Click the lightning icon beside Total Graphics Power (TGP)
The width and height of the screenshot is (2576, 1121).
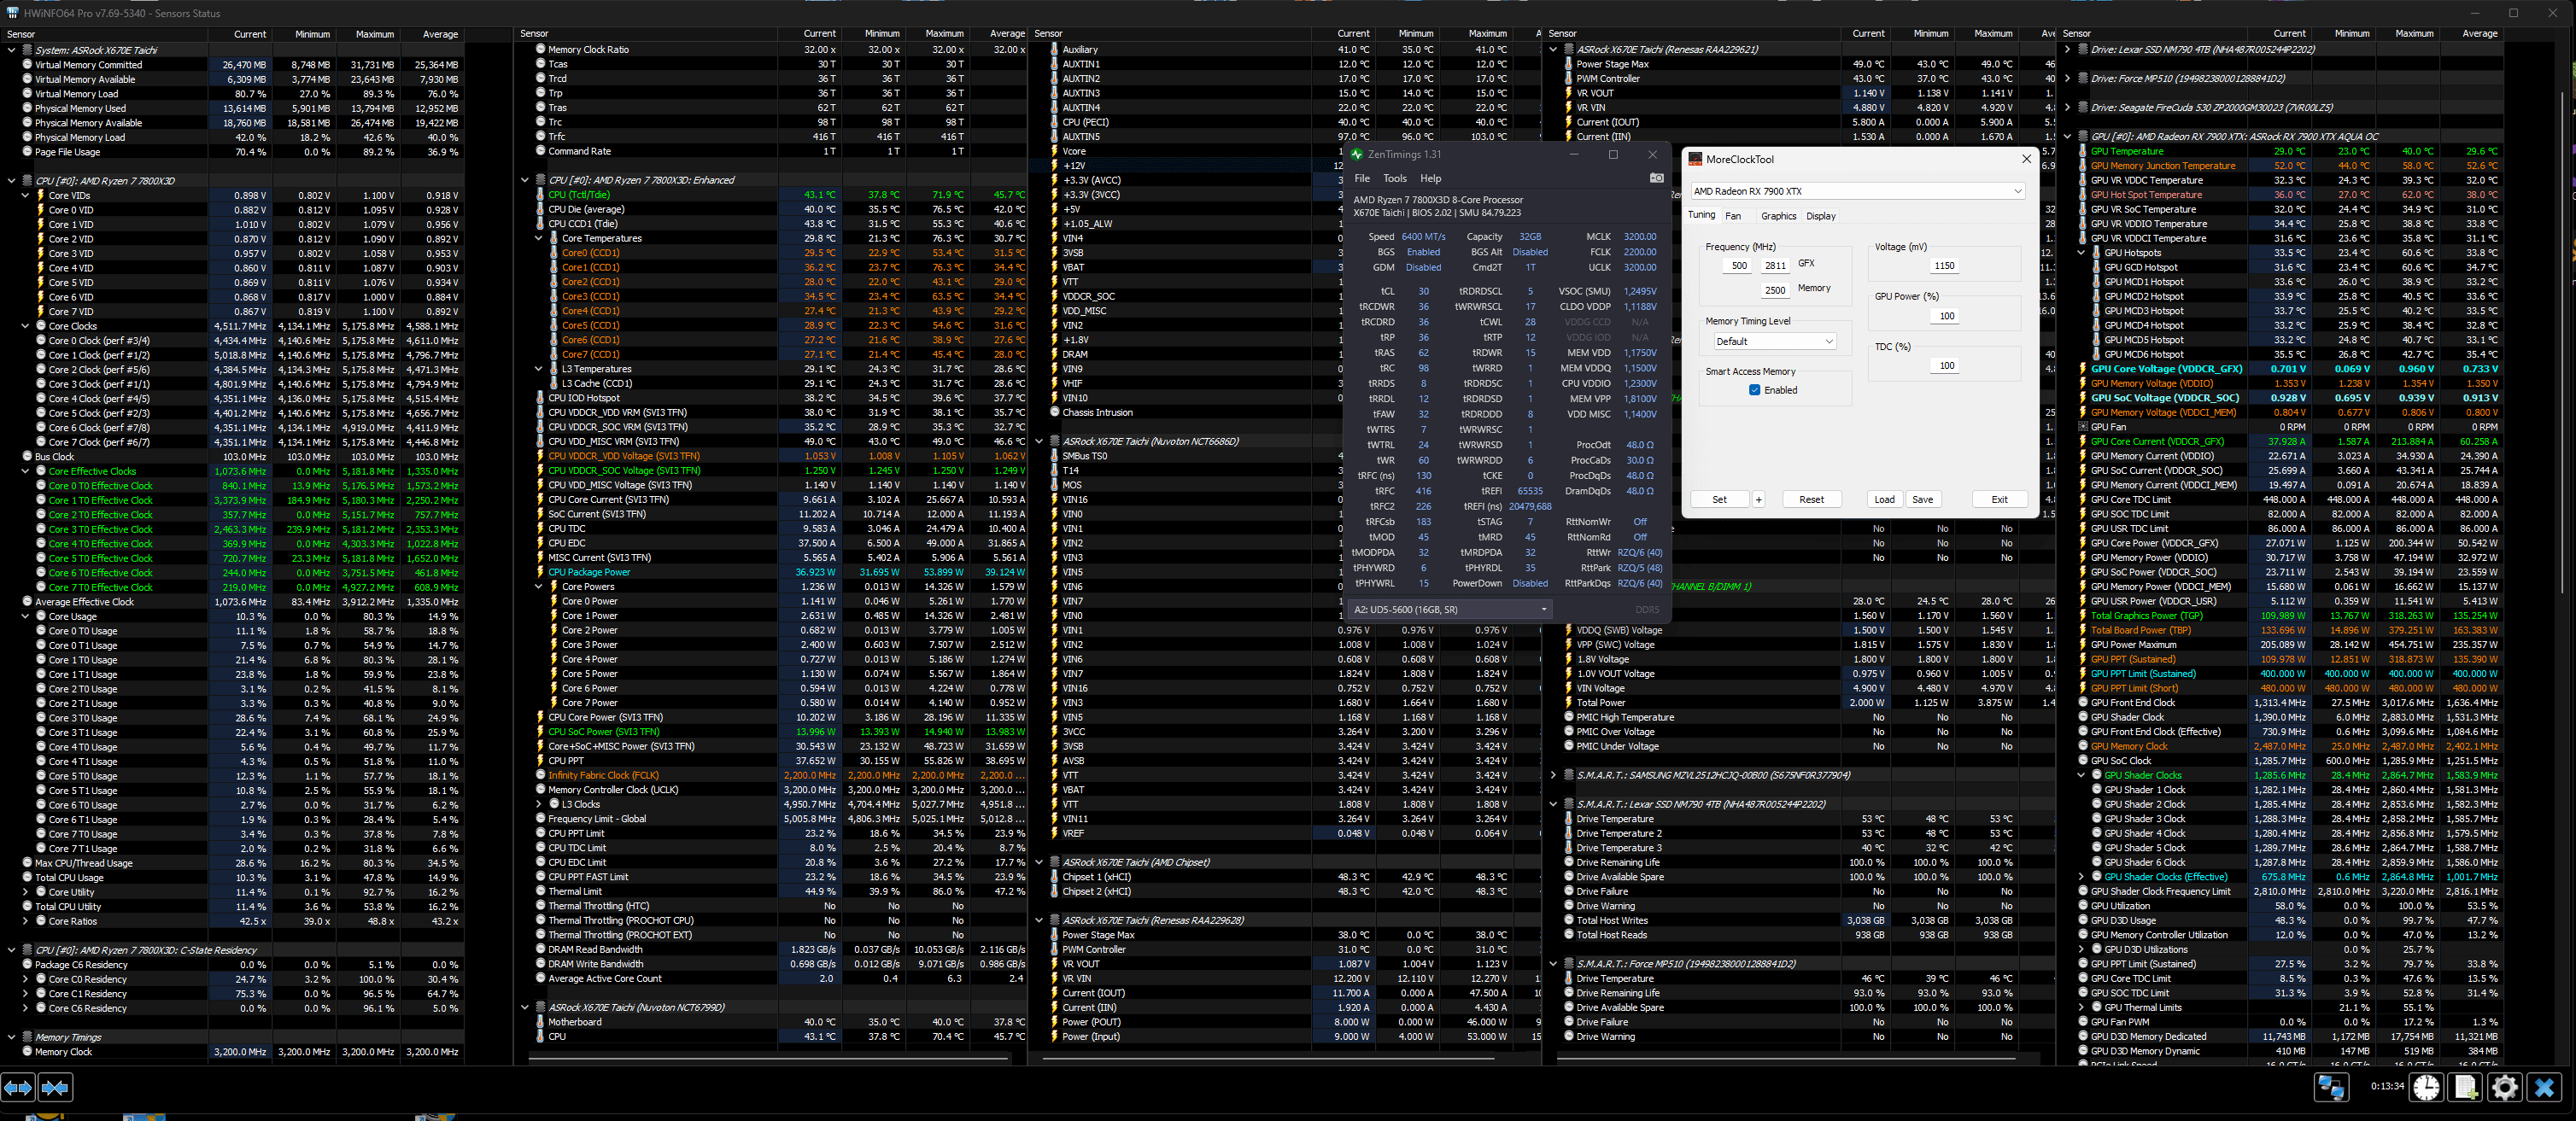[2083, 616]
